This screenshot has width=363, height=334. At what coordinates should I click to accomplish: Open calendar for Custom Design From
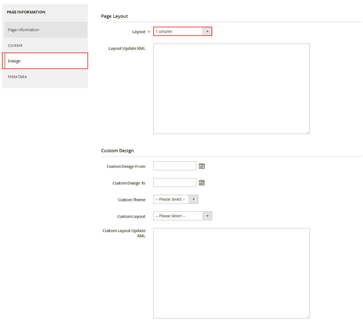[x=202, y=166]
